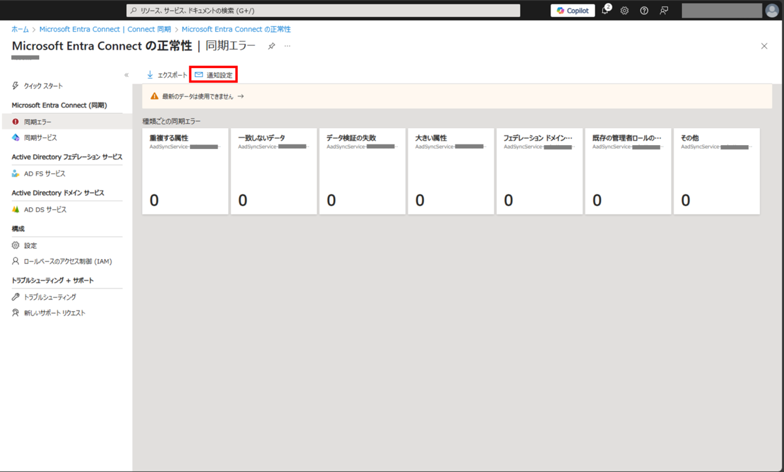The image size is (784, 472).
Task: Open the 最新のデータは使用できません warning banner
Action: (x=457, y=96)
